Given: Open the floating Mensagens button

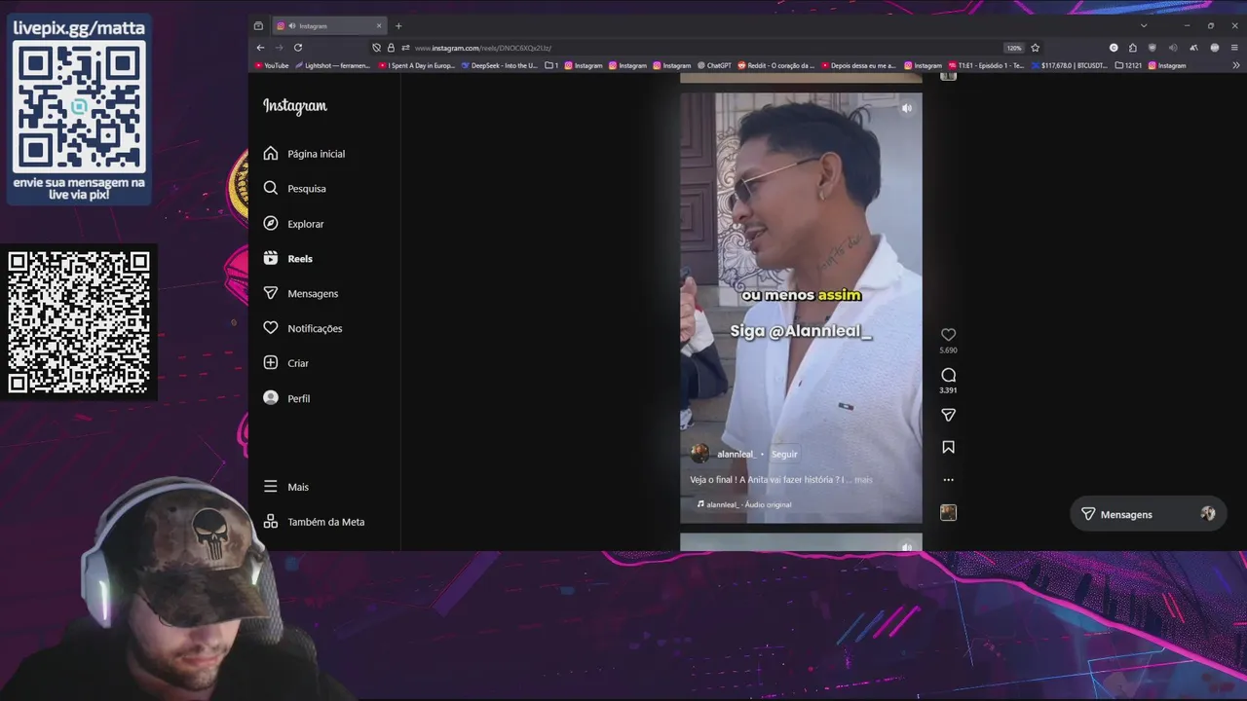Looking at the screenshot, I should [1148, 514].
